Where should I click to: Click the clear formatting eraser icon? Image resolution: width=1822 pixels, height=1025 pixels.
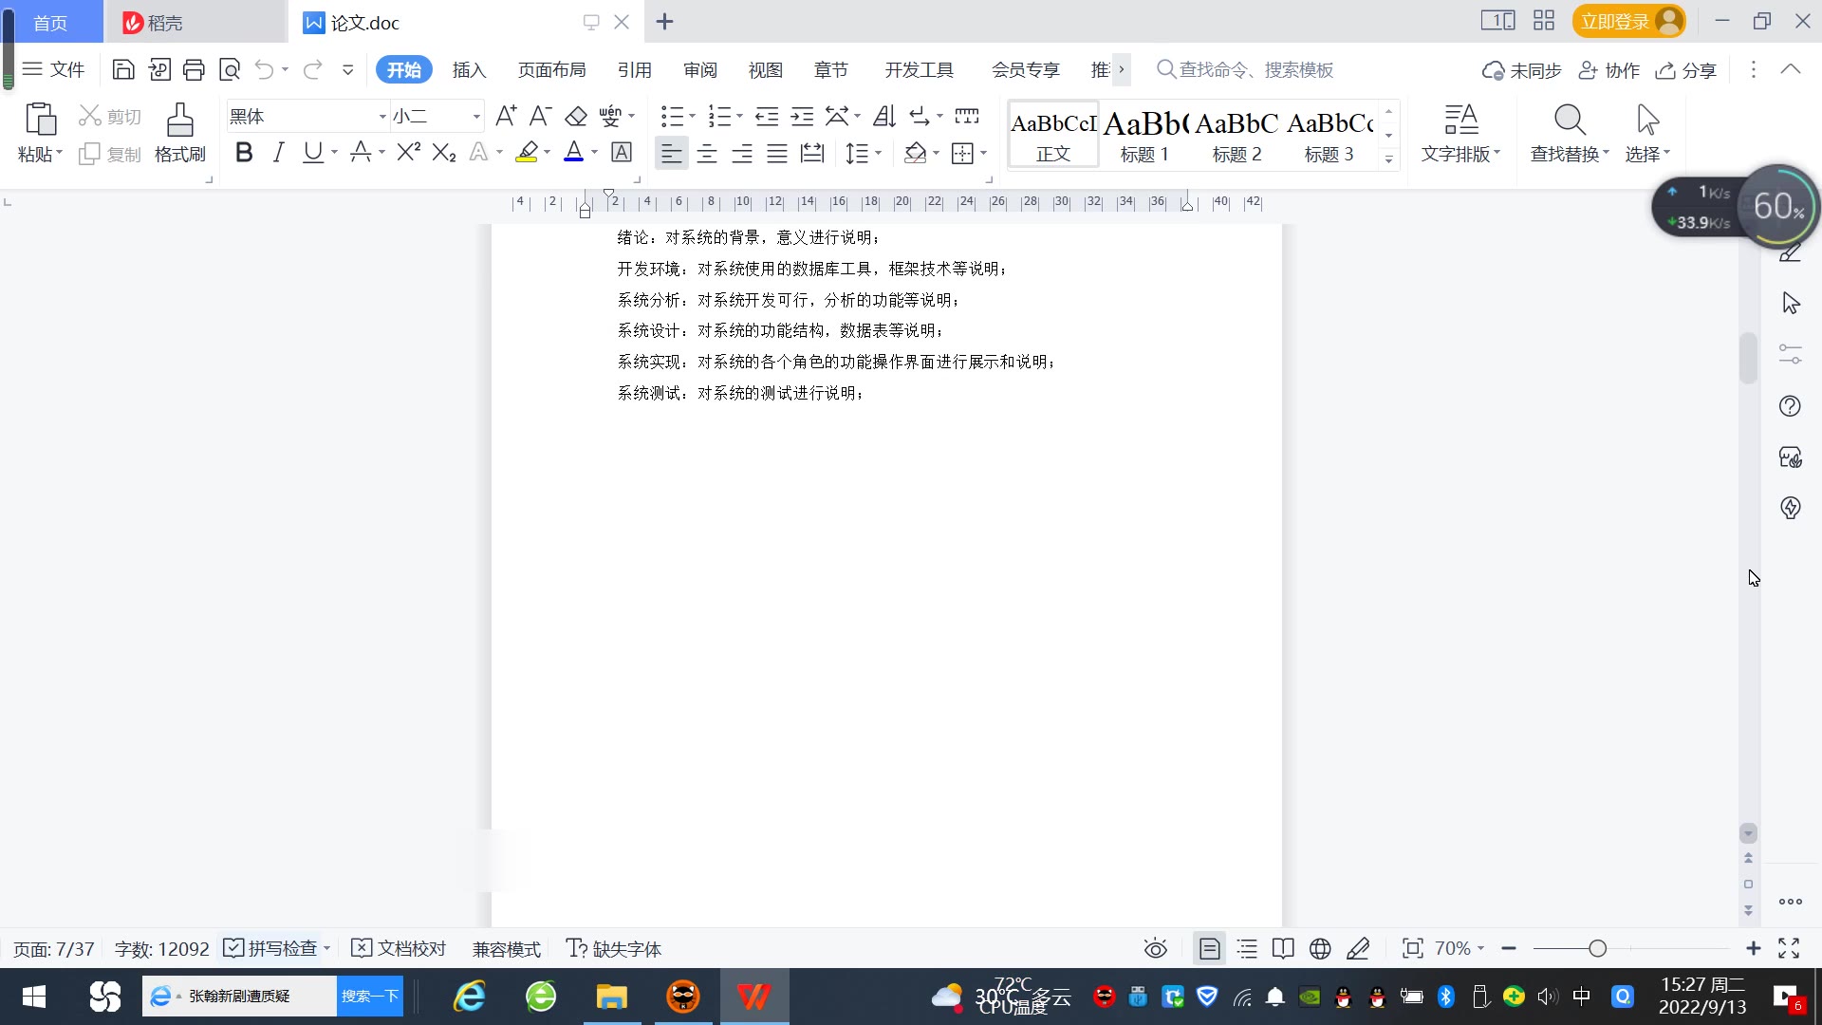coord(576,116)
